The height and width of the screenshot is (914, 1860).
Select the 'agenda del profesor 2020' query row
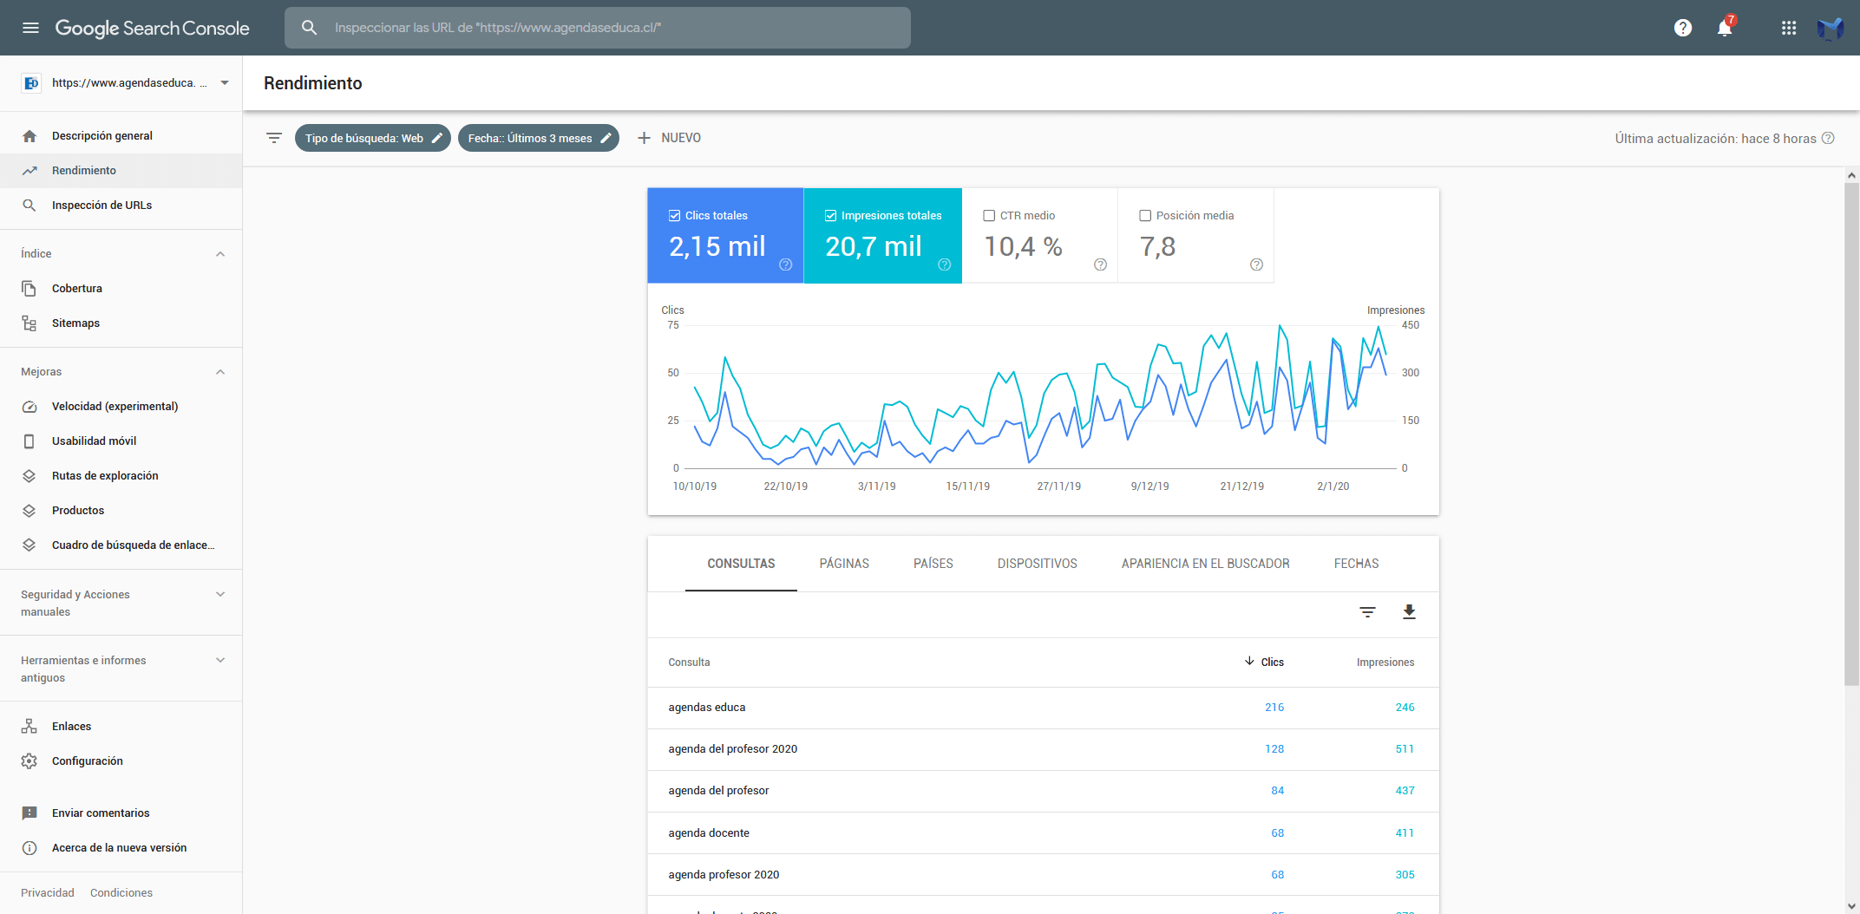(1043, 749)
